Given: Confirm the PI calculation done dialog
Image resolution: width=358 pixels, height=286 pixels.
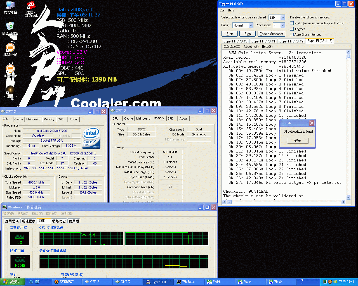Looking at the screenshot, I should 298,140.
